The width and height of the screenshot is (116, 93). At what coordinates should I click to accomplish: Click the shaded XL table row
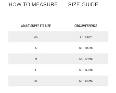[58, 81]
